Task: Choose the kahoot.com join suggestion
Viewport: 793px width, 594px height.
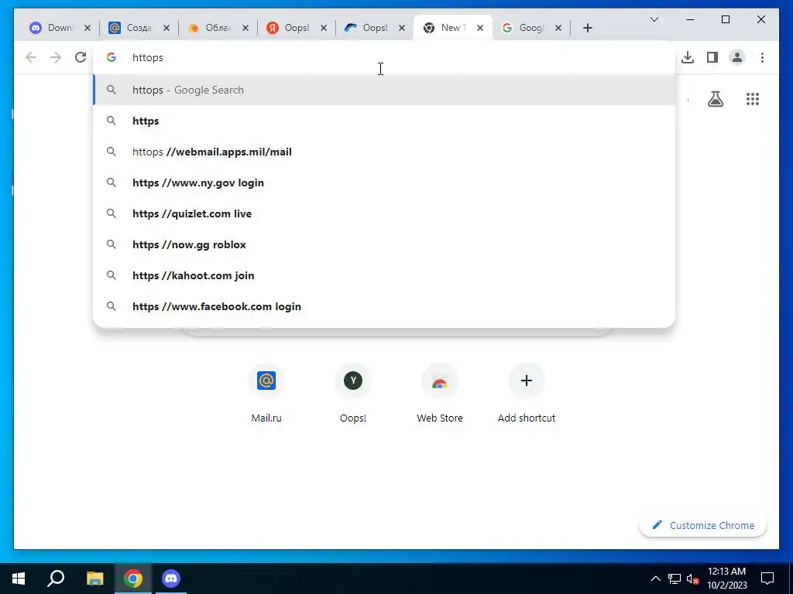Action: point(384,275)
